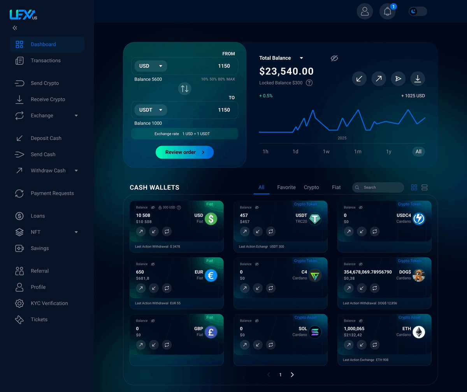Click paper plane icon in Total Balance
The height and width of the screenshot is (392, 467).
click(398, 79)
